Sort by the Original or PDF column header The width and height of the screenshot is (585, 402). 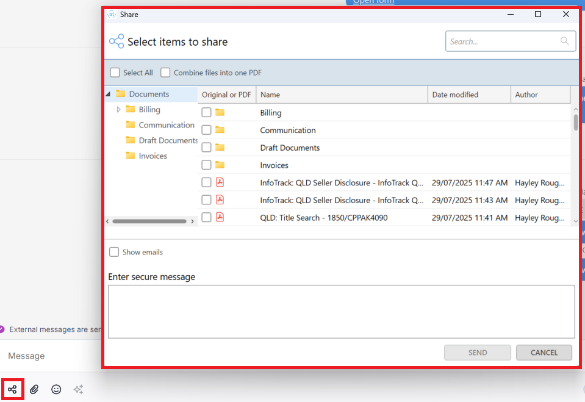[227, 95]
